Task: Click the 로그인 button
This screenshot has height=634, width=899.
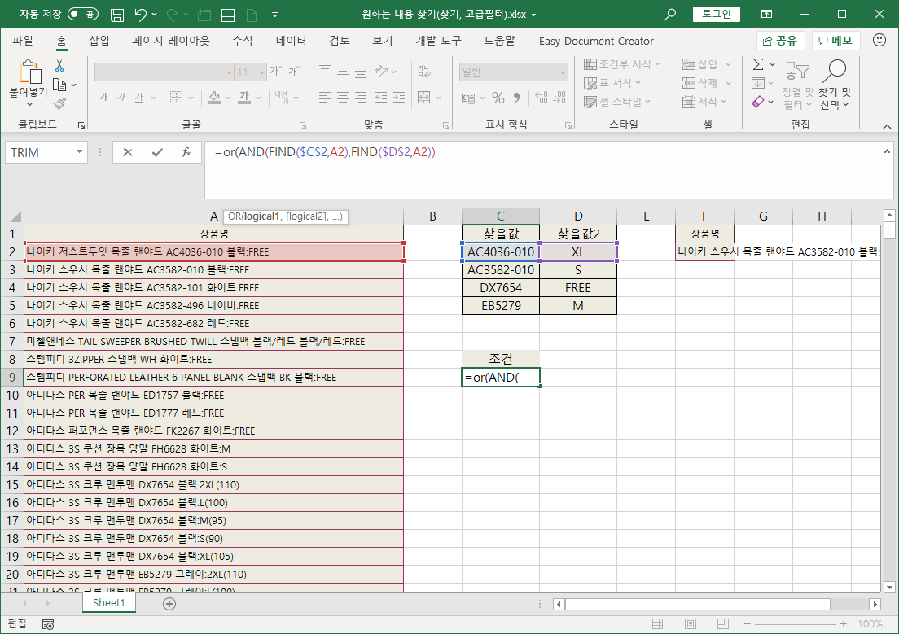Action: point(716,14)
